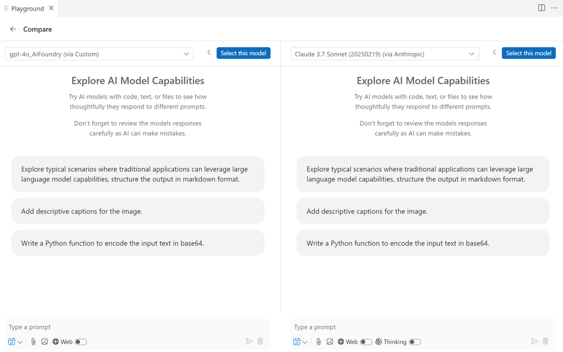Attach an image in the left prompt

pos(45,342)
